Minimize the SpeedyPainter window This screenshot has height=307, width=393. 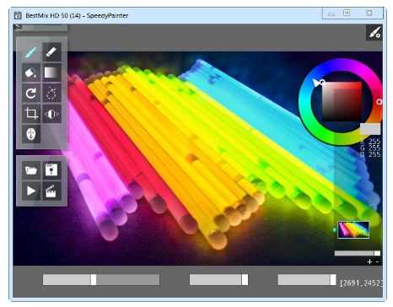pyautogui.click(x=331, y=13)
